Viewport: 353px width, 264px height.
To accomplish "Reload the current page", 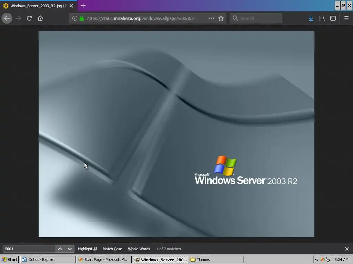I will point(29,18).
